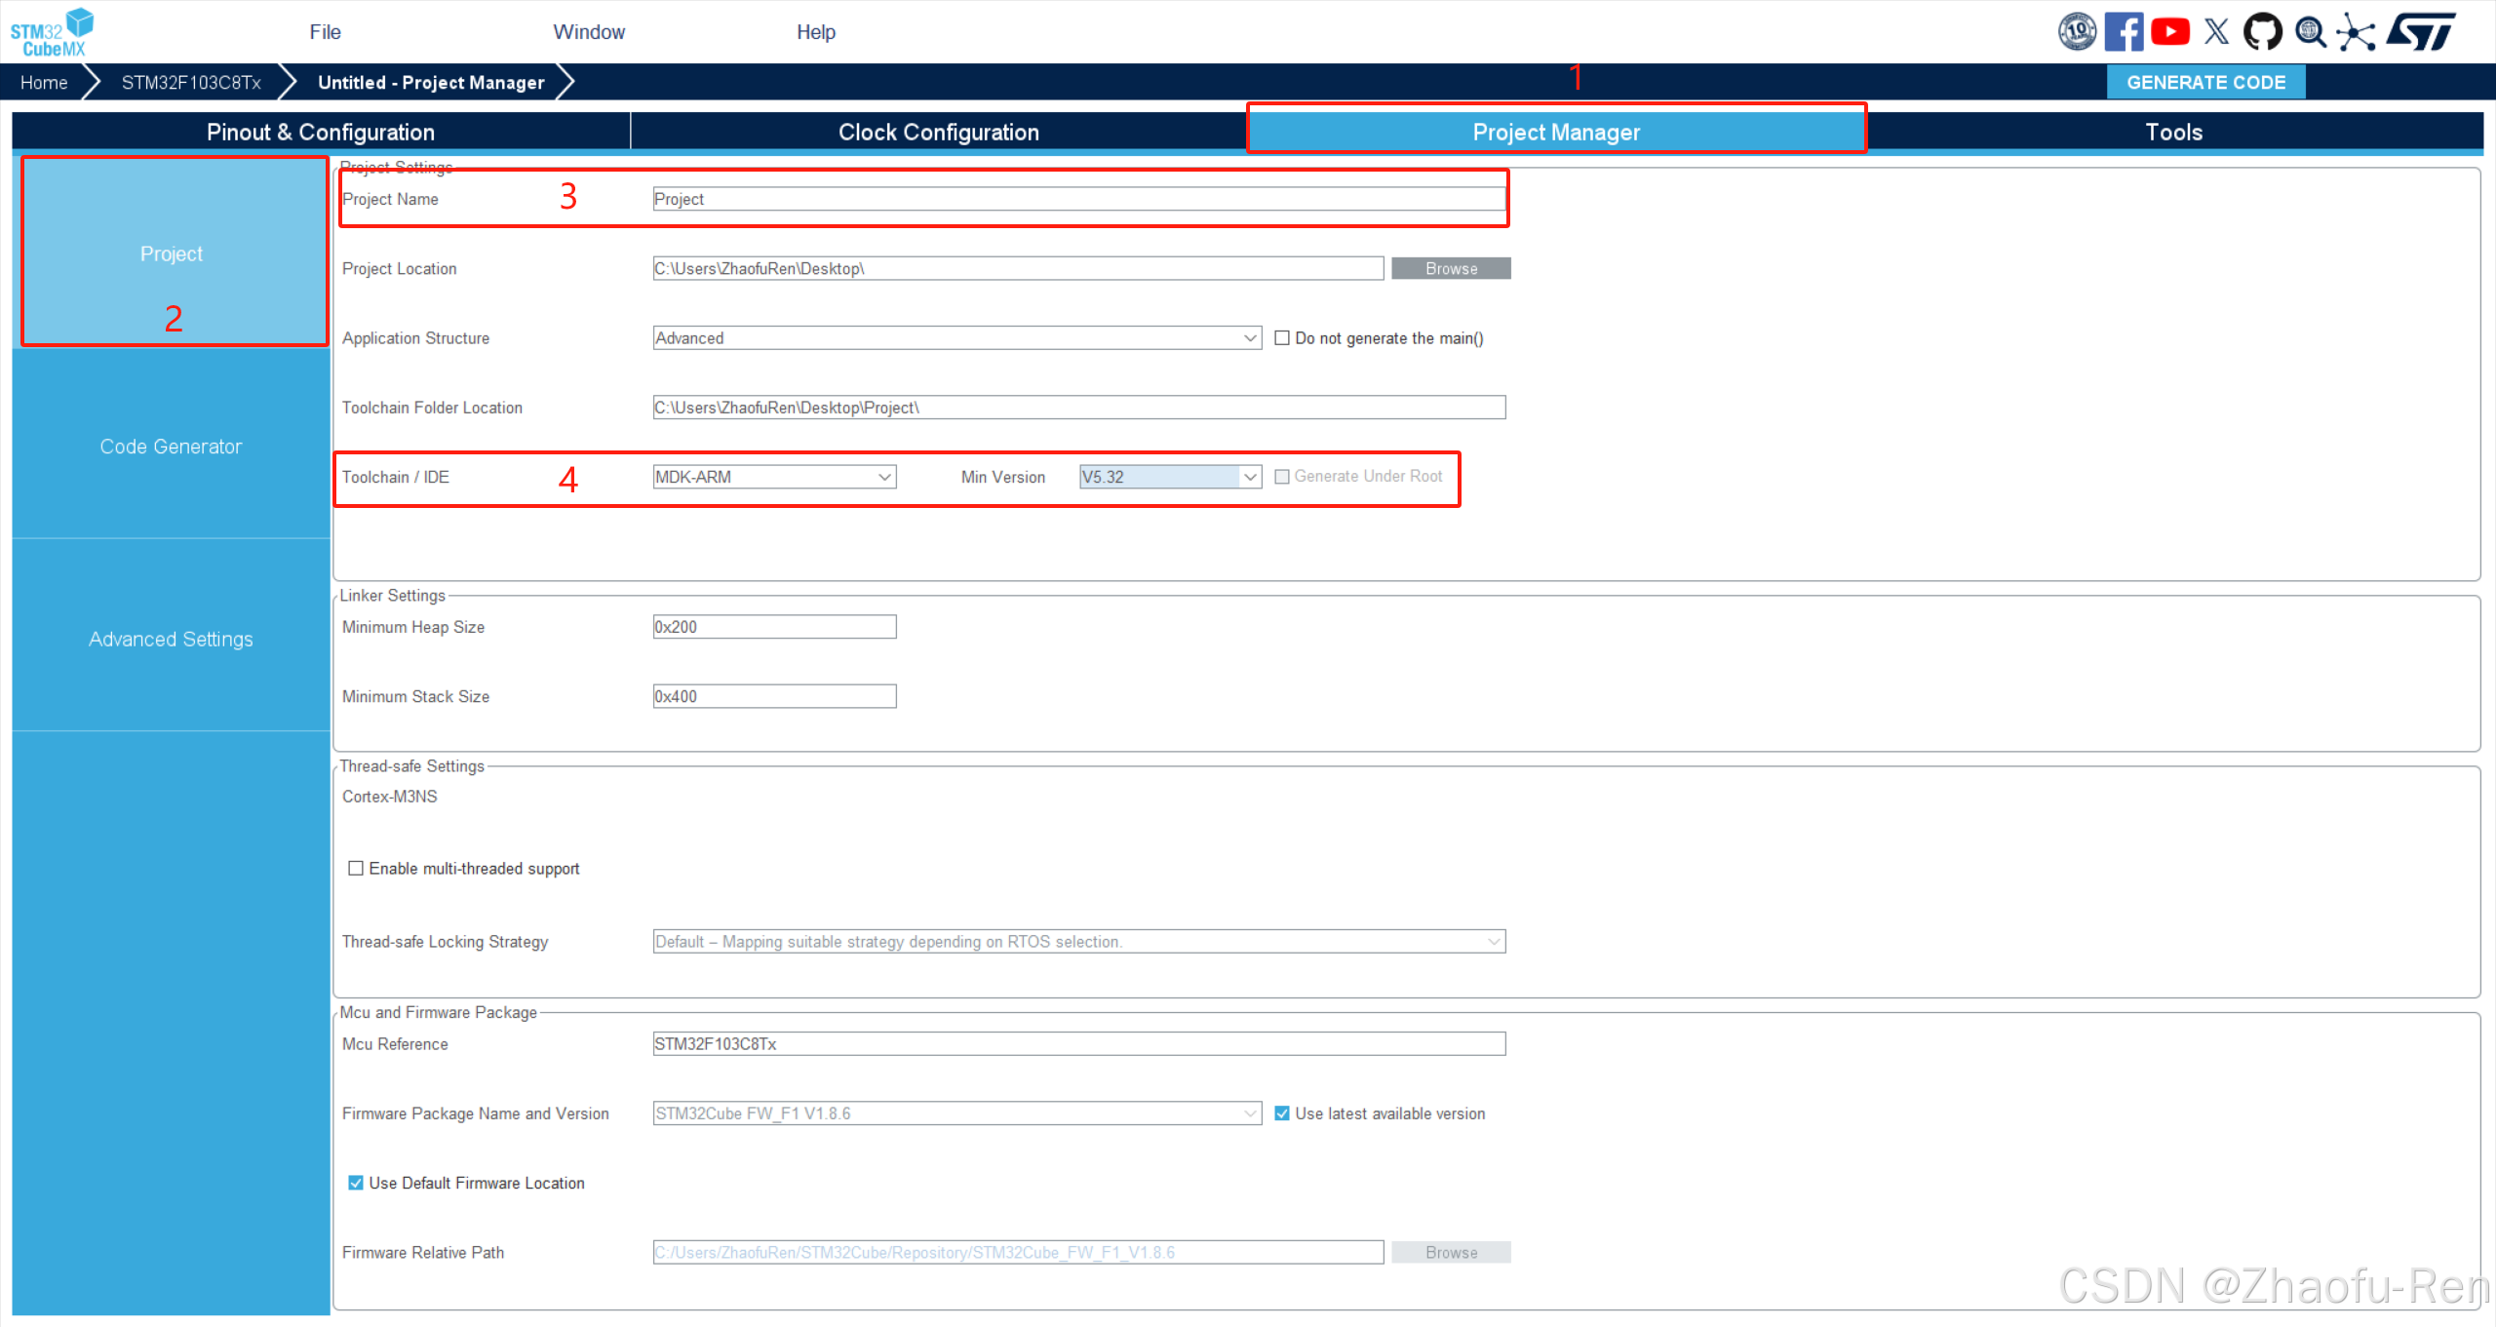The width and height of the screenshot is (2496, 1327).
Task: Open the 10 years anniversary badge
Action: pos(2078,32)
